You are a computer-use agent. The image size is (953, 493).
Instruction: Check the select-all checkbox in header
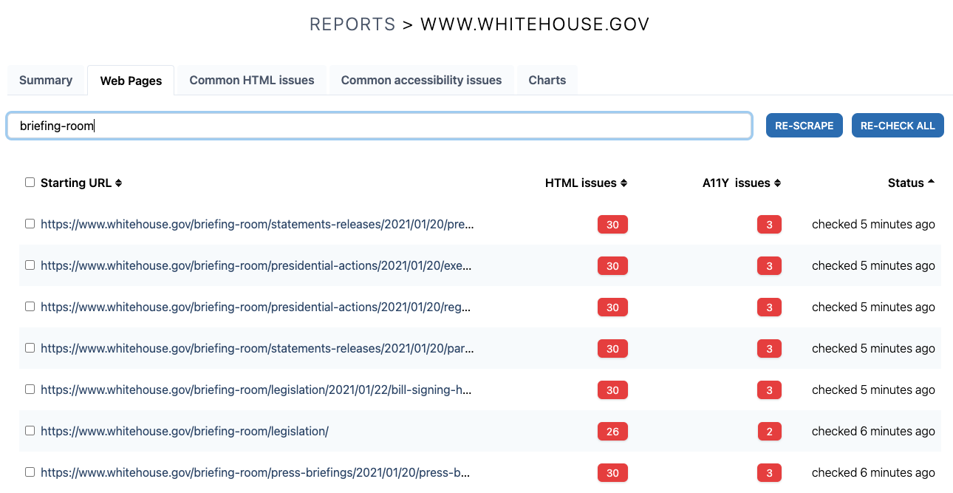(x=30, y=182)
